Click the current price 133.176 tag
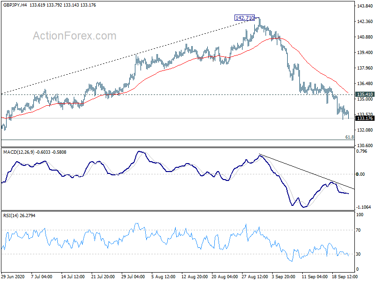This screenshot has height=282, width=376. click(365, 118)
